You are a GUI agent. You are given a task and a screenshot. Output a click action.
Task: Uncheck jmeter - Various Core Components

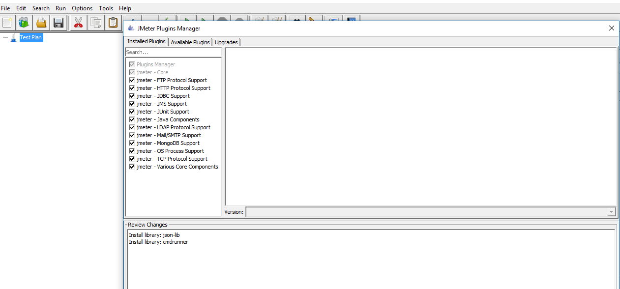click(132, 167)
